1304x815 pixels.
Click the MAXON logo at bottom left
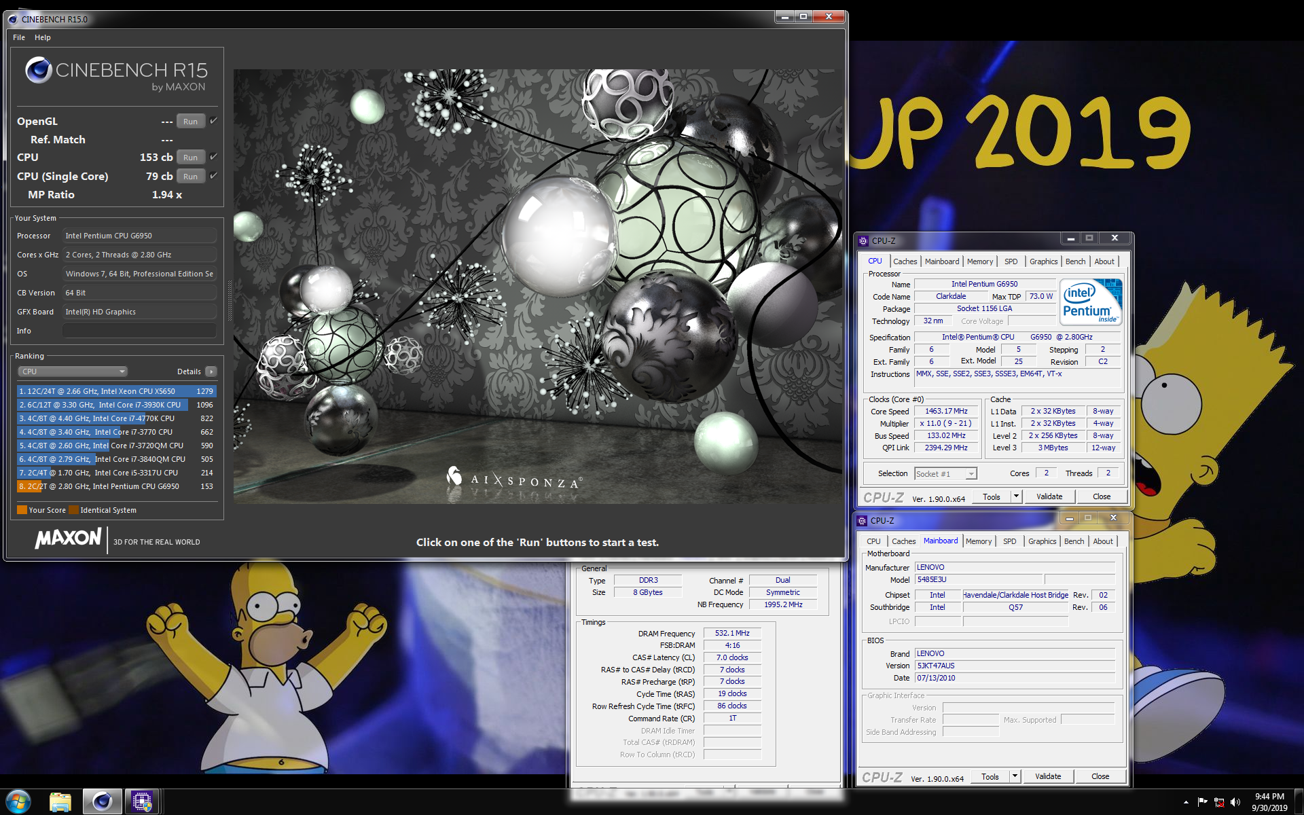pos(68,539)
